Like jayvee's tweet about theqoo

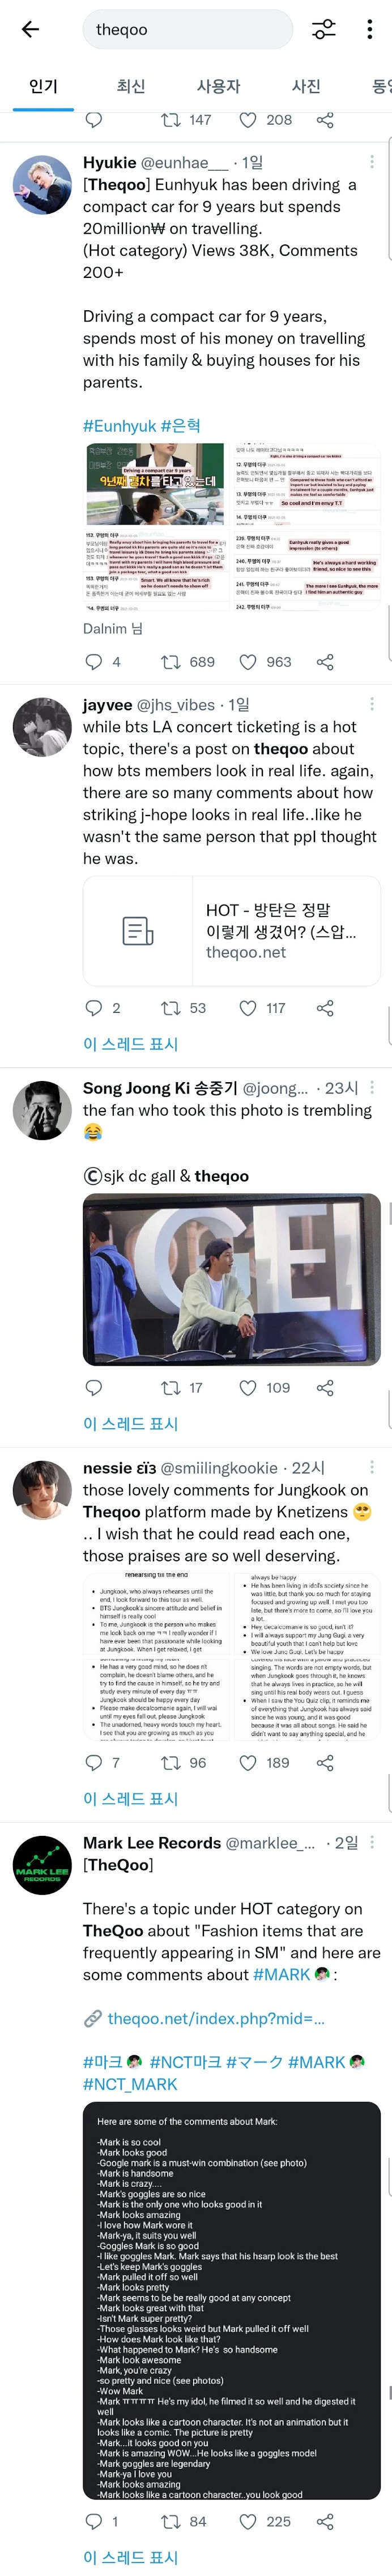coord(248,1008)
